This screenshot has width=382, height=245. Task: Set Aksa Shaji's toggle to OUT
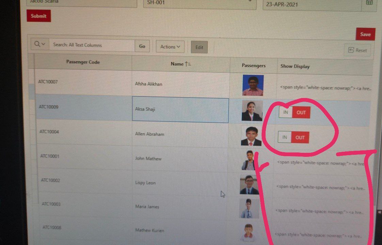click(301, 113)
